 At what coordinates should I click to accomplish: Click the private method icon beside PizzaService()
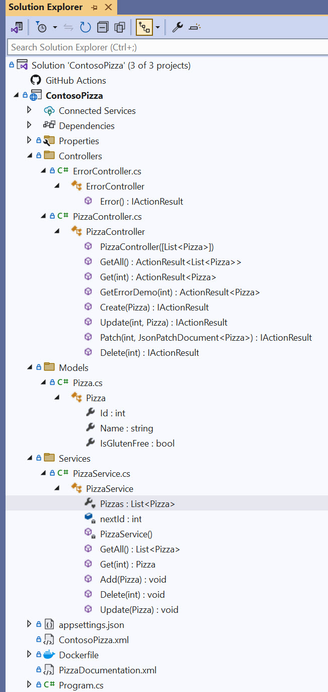tap(90, 534)
